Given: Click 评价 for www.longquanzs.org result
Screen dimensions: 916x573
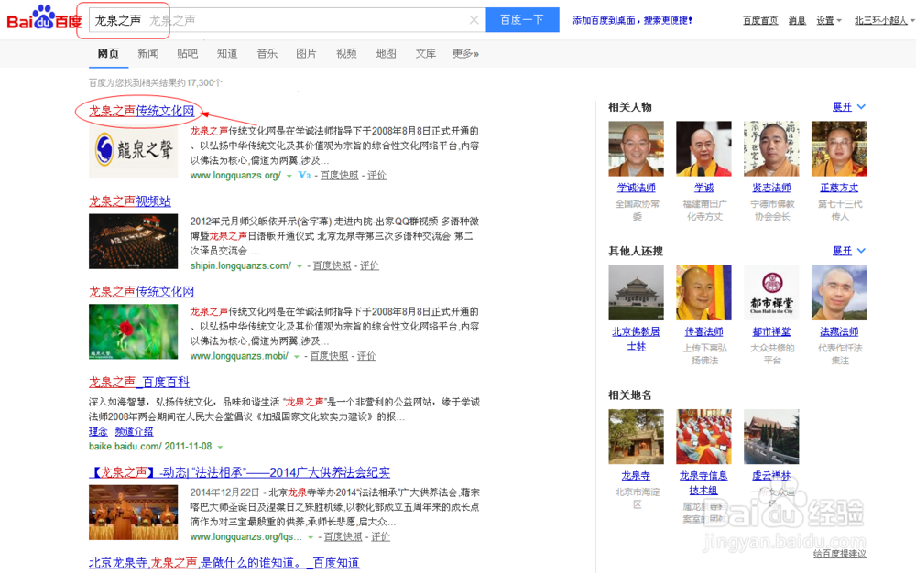Looking at the screenshot, I should click(x=376, y=176).
